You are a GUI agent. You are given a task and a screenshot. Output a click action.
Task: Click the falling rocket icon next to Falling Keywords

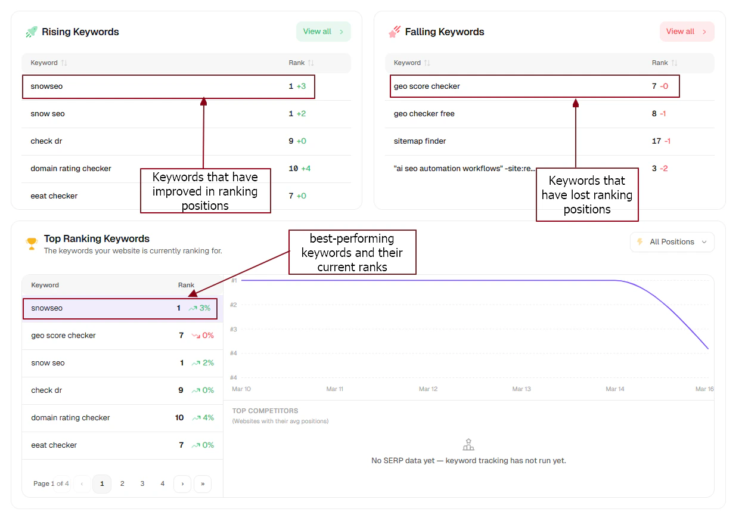pyautogui.click(x=394, y=32)
